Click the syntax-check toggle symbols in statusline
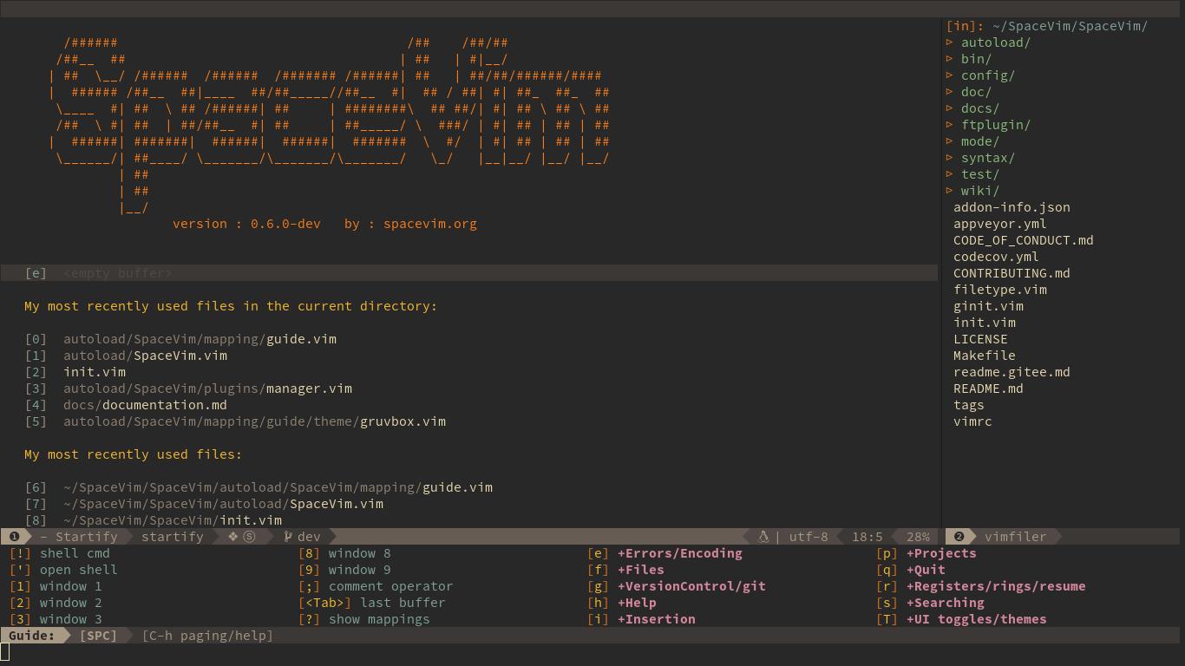The height and width of the screenshot is (666, 1185). (x=242, y=537)
